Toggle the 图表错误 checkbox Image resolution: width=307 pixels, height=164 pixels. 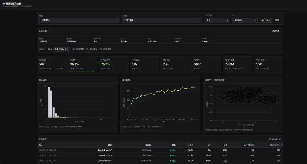(x=101, y=49)
